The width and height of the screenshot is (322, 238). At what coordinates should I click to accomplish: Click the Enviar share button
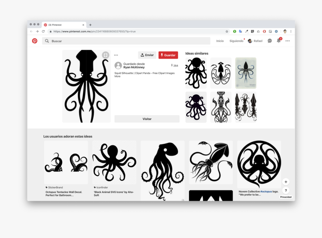coord(147,55)
